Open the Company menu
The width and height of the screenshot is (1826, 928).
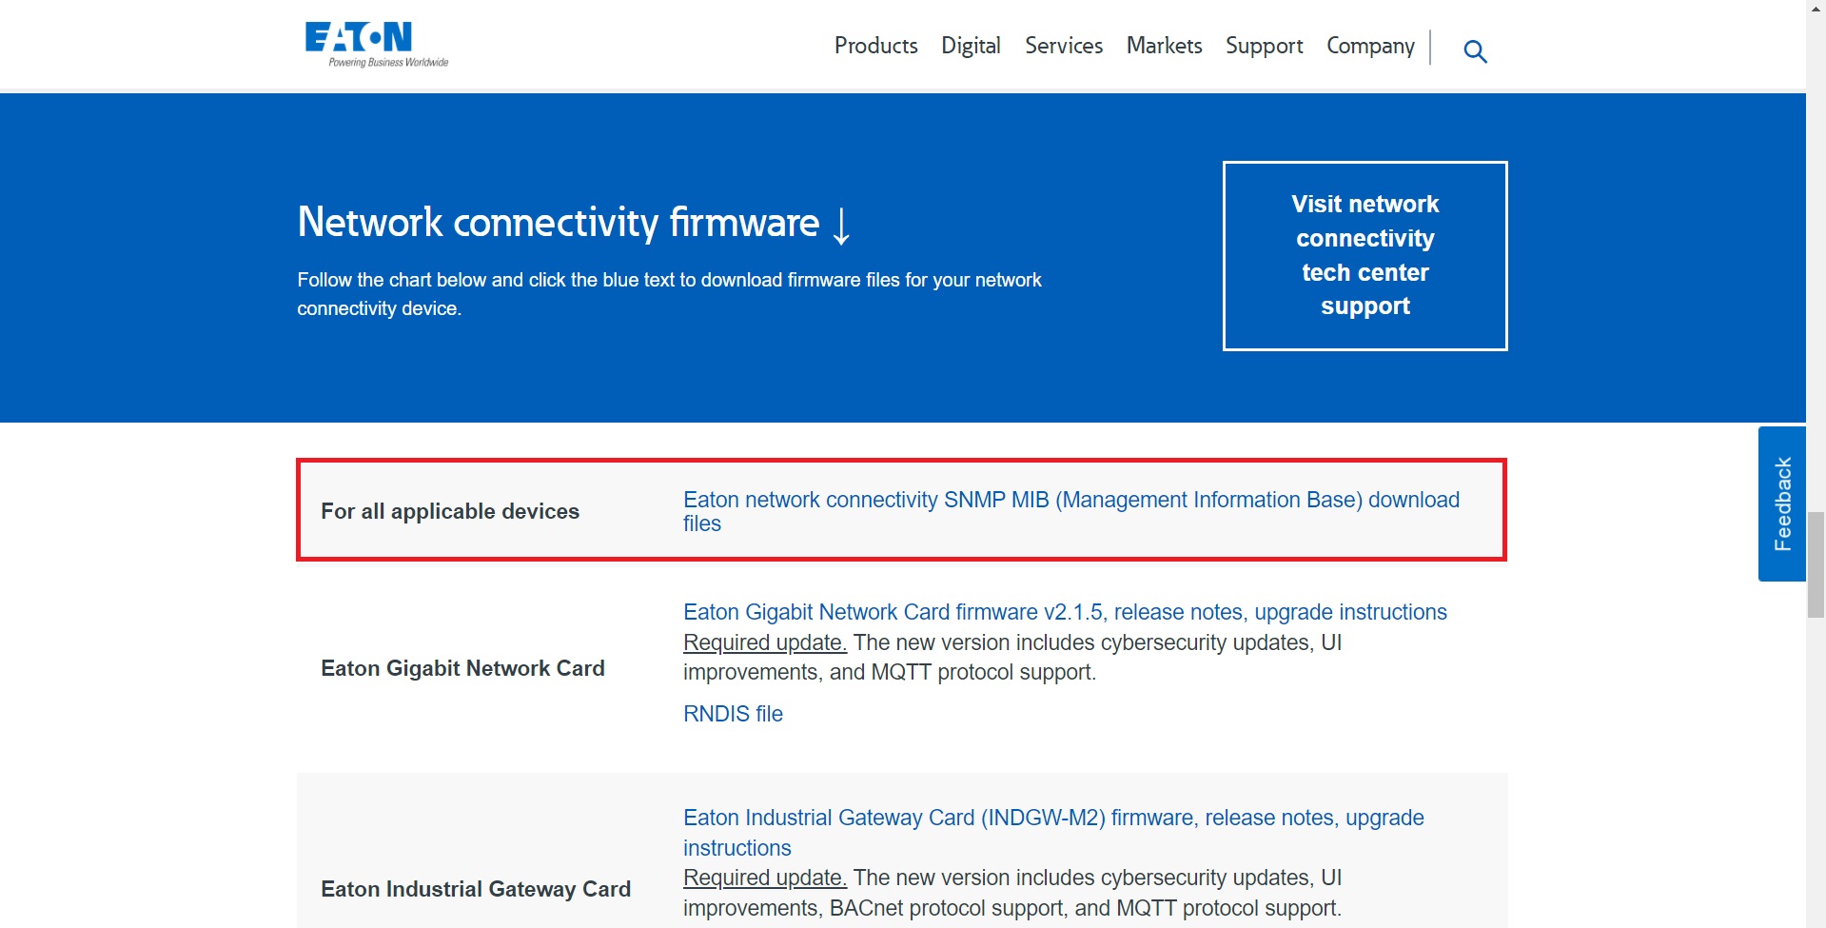point(1370,46)
